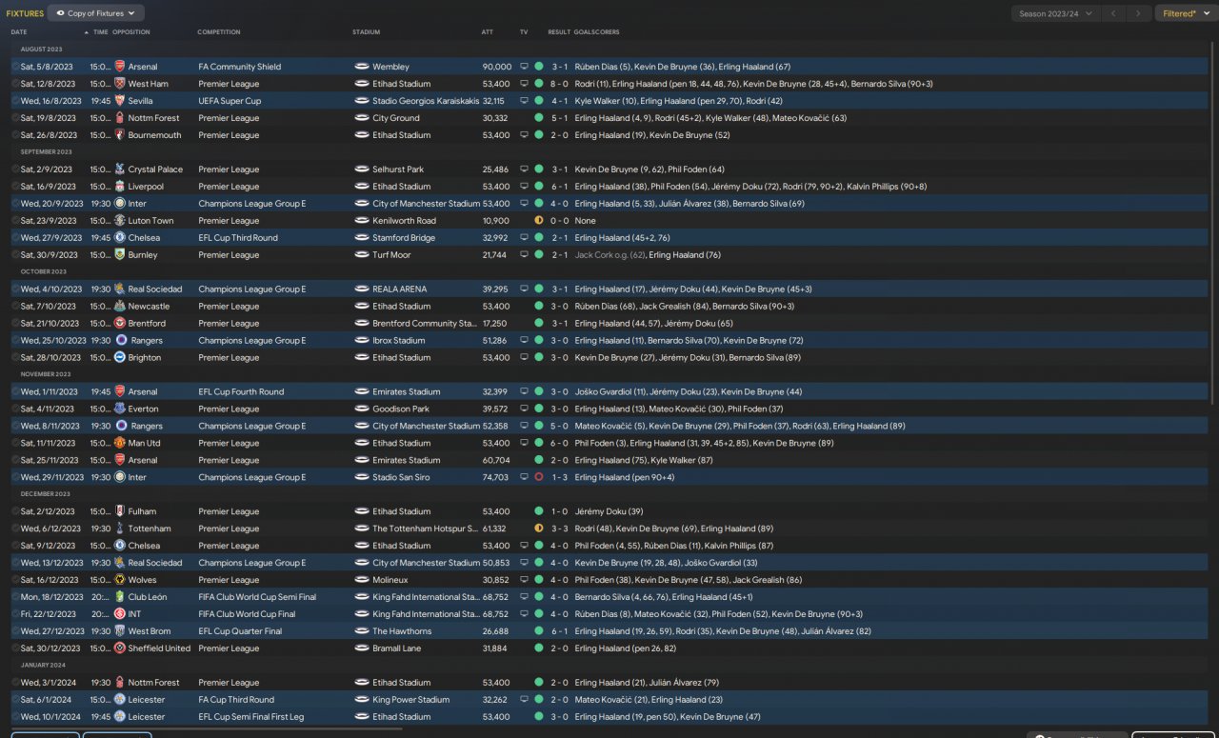
Task: Click the green win indicator in the West Ham row
Action: coord(539,84)
